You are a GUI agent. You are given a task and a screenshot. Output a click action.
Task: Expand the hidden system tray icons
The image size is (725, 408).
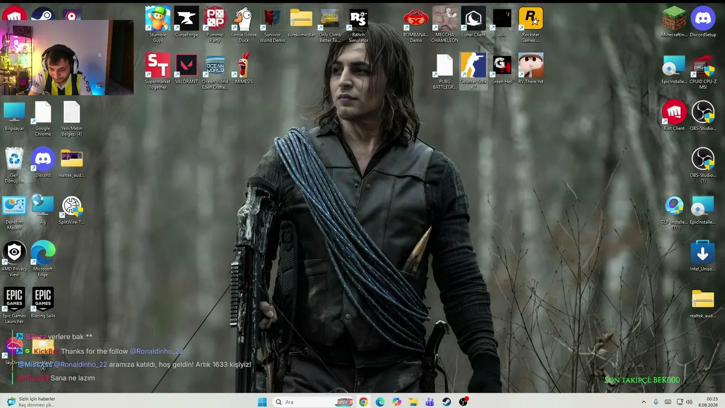click(x=643, y=402)
